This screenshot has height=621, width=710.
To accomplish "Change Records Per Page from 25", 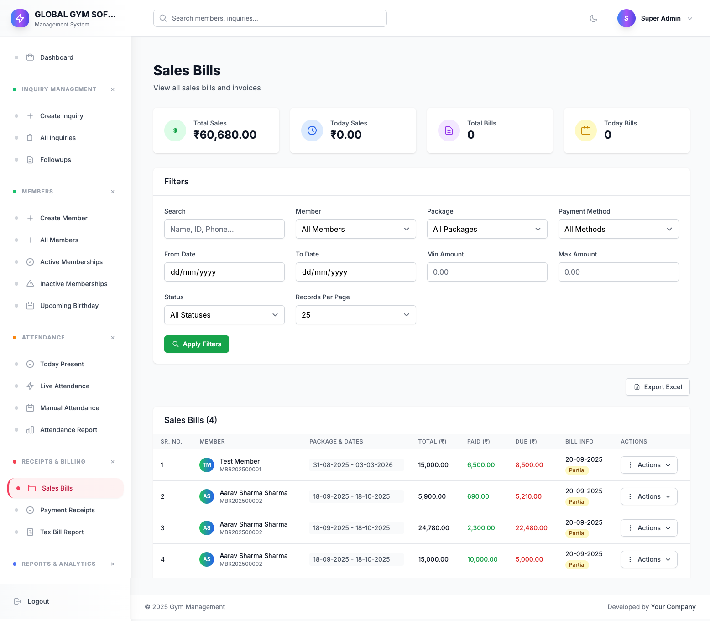I will tap(355, 315).
